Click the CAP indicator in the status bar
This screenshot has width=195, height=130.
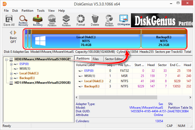(x=169, y=126)
